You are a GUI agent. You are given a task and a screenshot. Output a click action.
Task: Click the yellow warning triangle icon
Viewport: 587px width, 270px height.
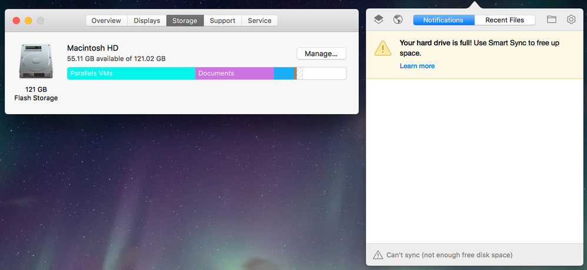pos(382,49)
